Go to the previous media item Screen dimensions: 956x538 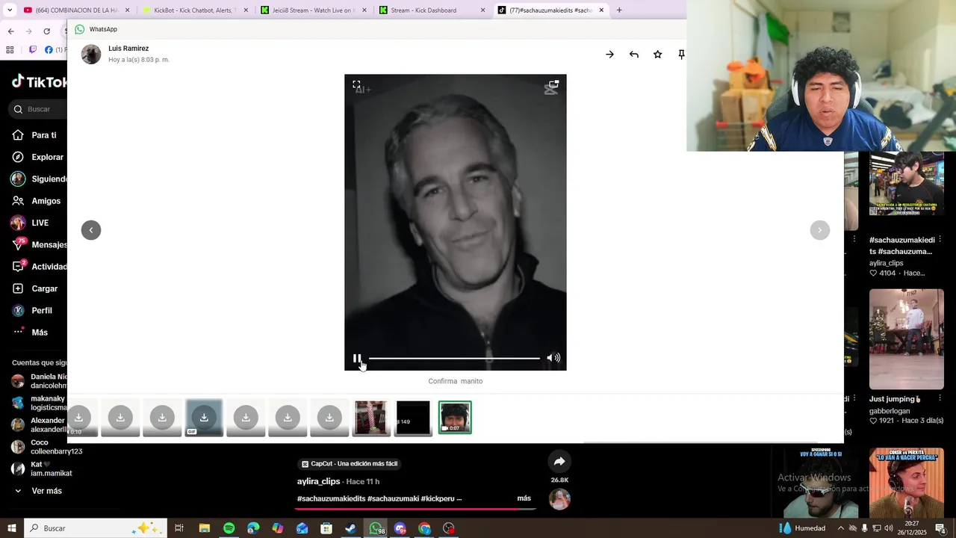91,230
